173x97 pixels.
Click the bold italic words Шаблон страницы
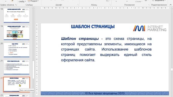click(80, 39)
